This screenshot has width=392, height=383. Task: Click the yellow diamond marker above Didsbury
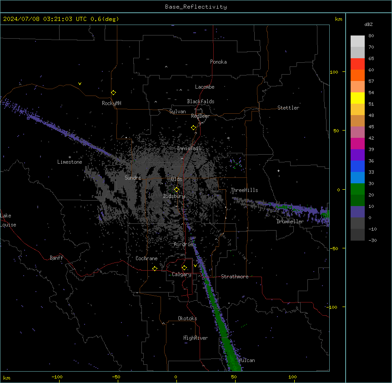[x=176, y=190]
